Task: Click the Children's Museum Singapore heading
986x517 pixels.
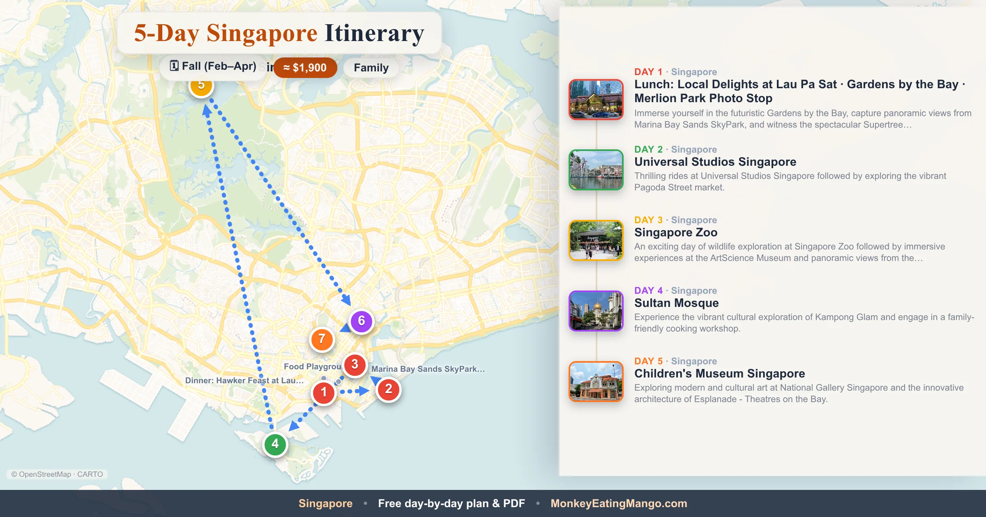Action: [720, 373]
